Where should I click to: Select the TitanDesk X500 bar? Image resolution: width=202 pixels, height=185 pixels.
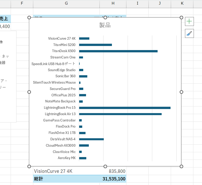[118, 51]
